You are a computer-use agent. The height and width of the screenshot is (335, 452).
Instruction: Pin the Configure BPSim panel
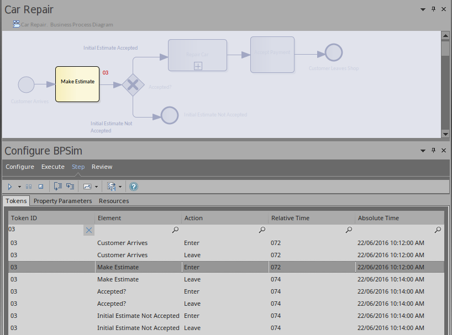[434, 151]
